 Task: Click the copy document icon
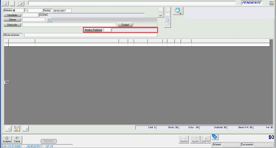point(167,20)
